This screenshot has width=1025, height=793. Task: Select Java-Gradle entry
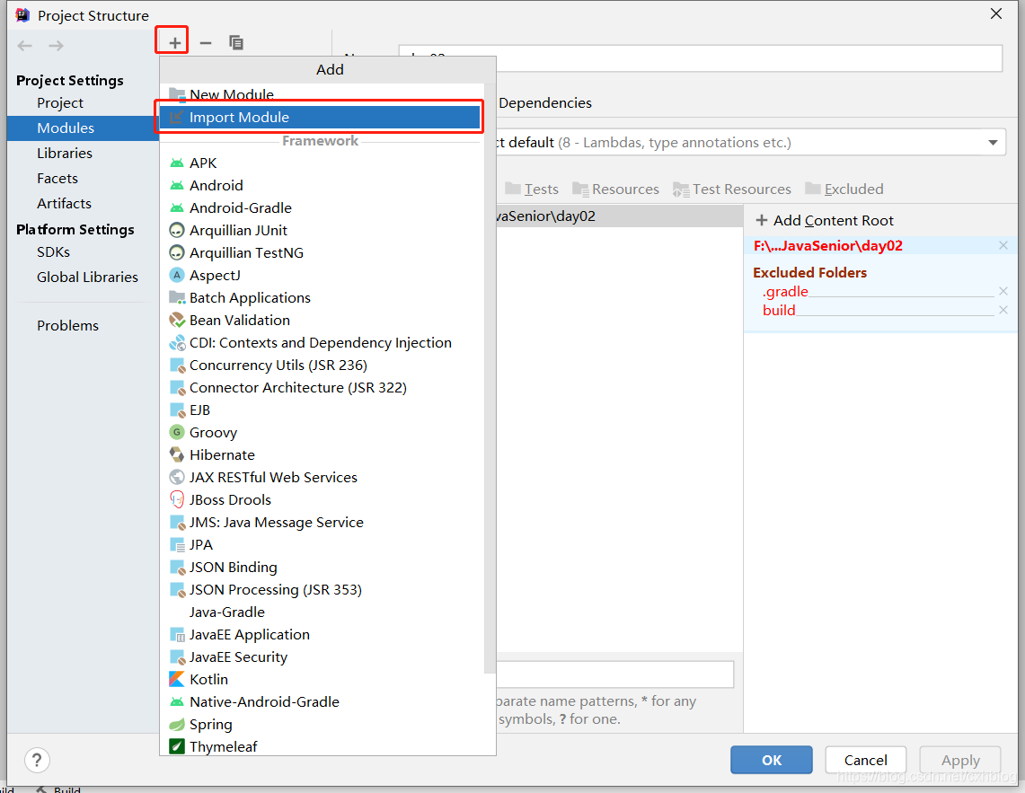tap(322, 612)
